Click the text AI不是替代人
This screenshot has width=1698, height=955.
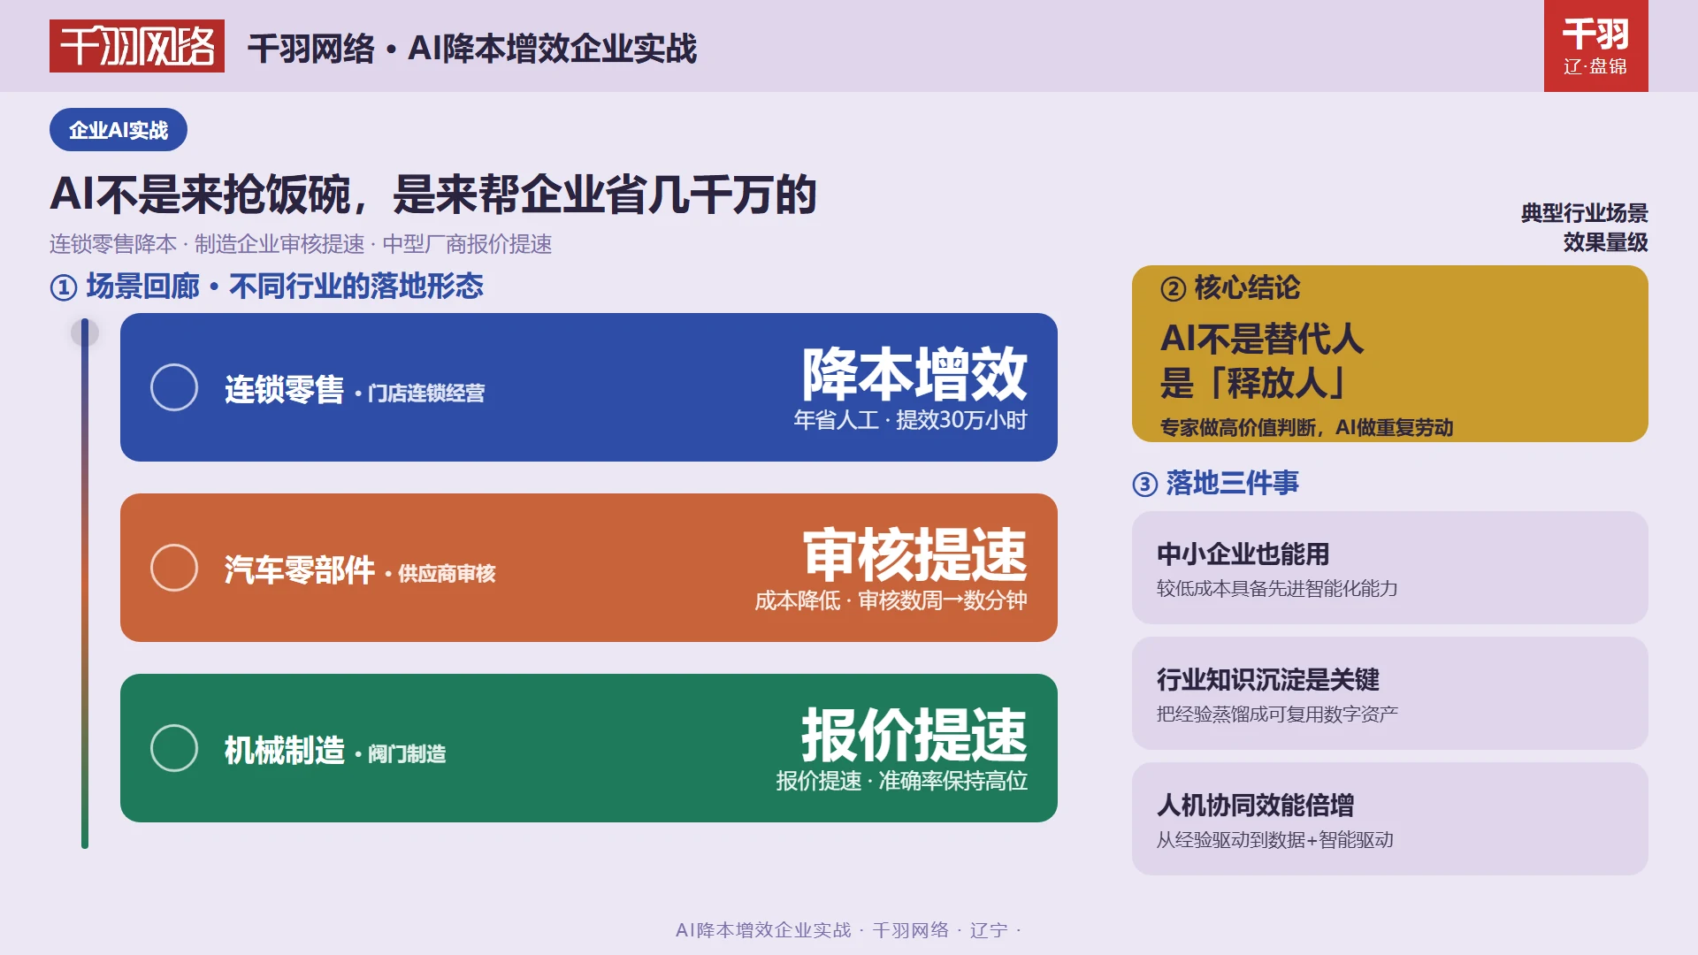(1262, 339)
